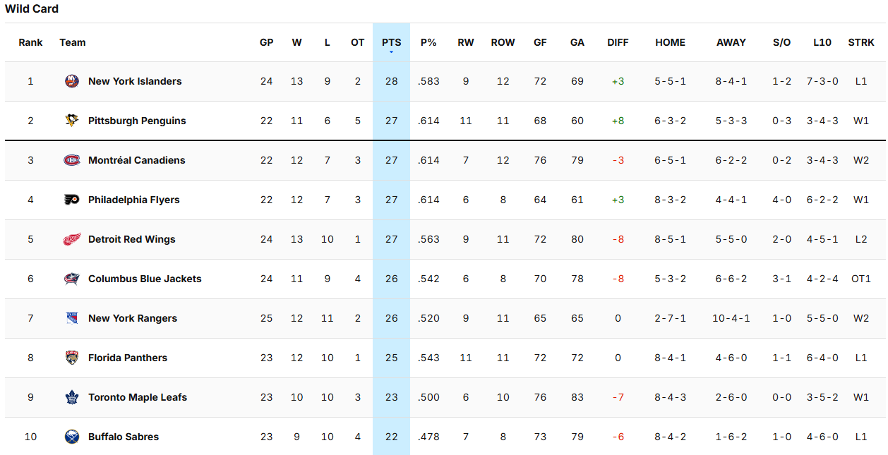Click the Islanders' highlighted 28 points cell
This screenshot has width=888, height=455.
[391, 81]
